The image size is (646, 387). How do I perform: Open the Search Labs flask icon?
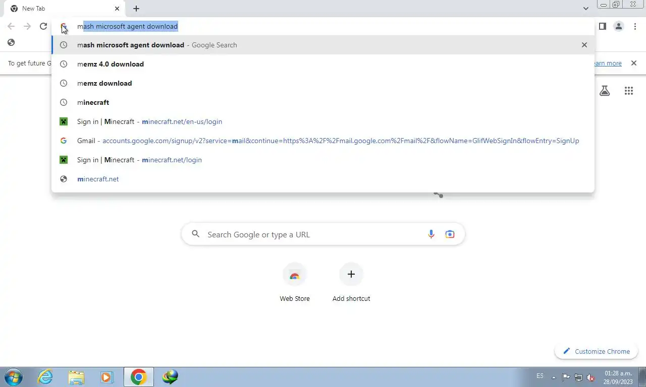(x=605, y=91)
